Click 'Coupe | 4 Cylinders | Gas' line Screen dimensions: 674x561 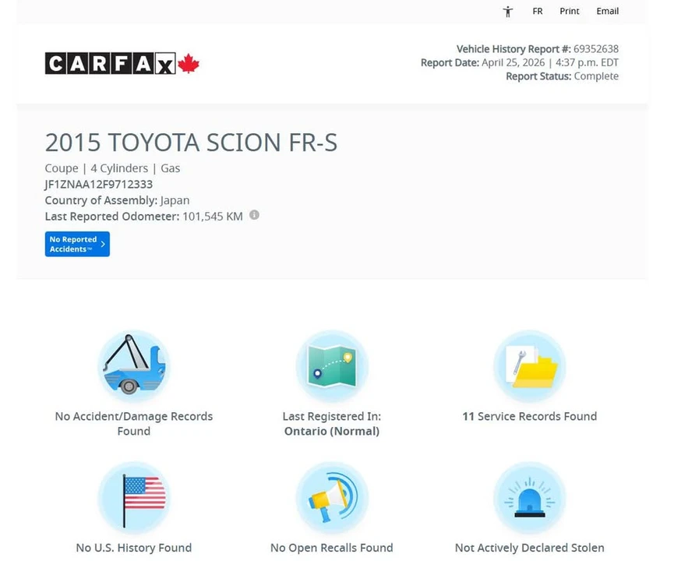point(112,168)
